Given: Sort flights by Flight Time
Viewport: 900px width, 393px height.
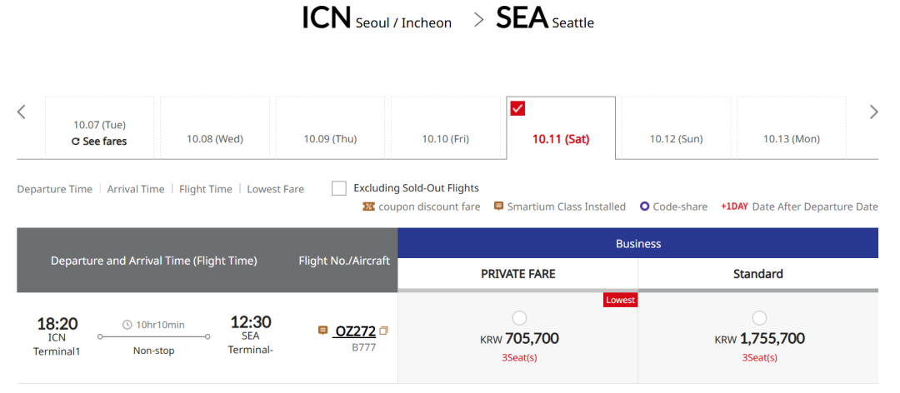Looking at the screenshot, I should [x=205, y=189].
